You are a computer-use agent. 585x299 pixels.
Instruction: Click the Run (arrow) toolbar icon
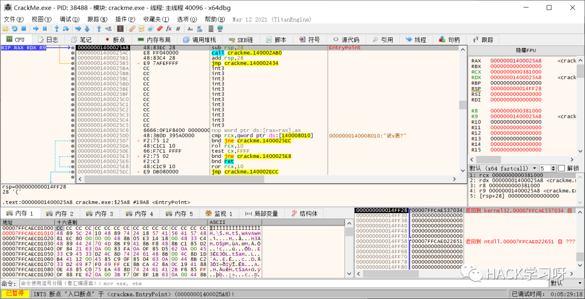36,29
